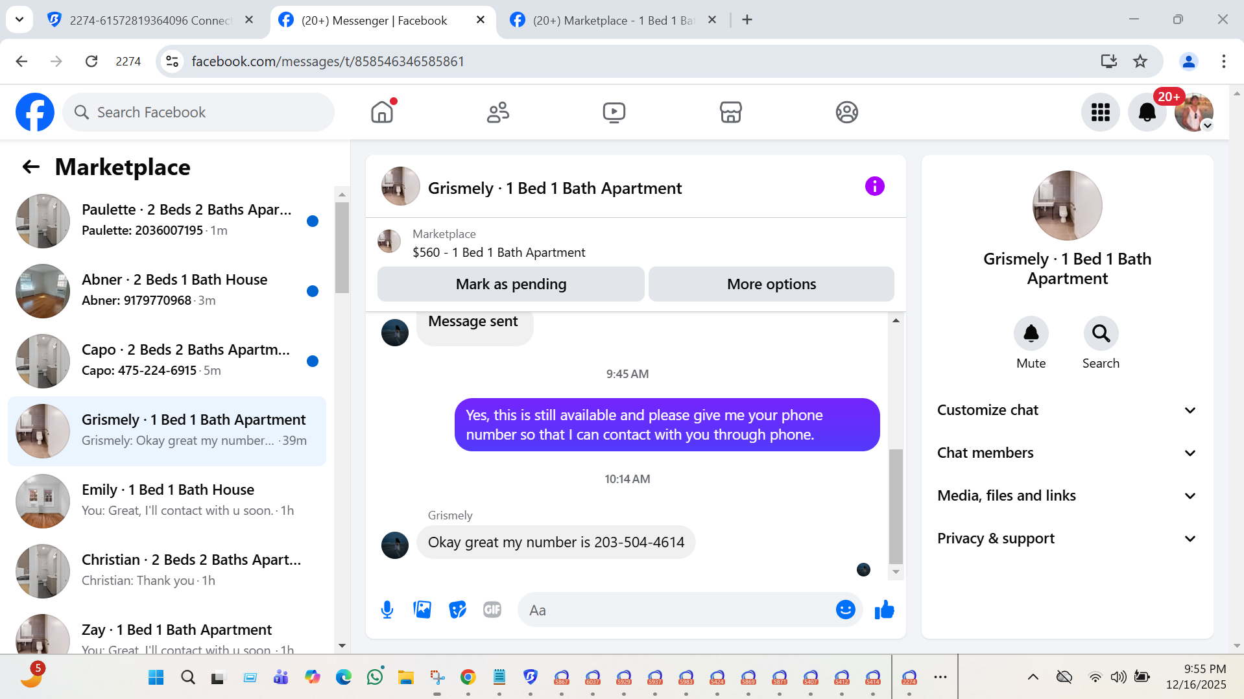This screenshot has height=699, width=1244.
Task: Mute conversation with the bell icon
Action: pos(1031,333)
